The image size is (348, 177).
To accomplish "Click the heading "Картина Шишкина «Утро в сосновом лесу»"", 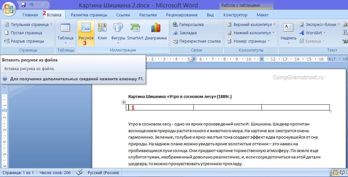I will (x=172, y=97).
